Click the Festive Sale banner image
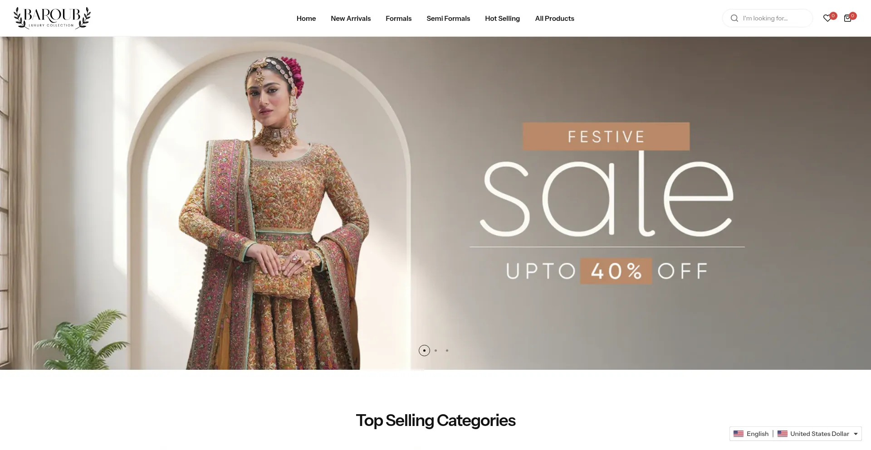This screenshot has height=450, width=871. (x=435, y=203)
